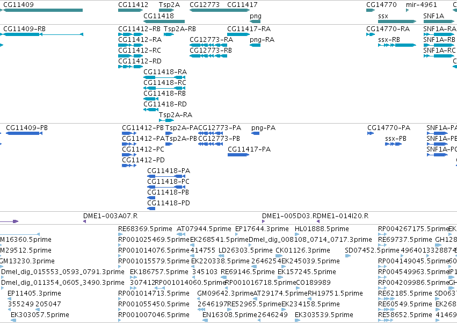
Task: Click the HL01888.5prime EST label
Action: pos(322,229)
